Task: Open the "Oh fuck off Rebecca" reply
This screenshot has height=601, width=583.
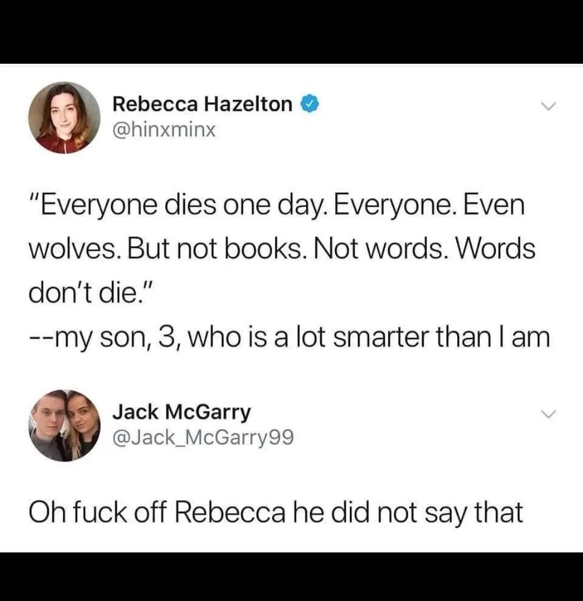Action: [276, 513]
